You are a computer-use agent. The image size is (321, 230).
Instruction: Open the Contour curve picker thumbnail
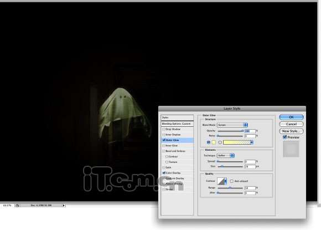222,181
